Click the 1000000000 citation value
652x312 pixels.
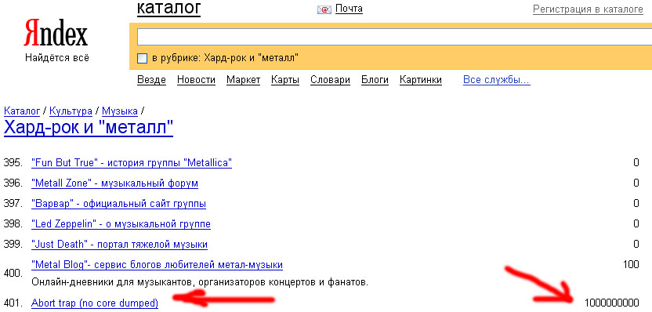pyautogui.click(x=611, y=303)
